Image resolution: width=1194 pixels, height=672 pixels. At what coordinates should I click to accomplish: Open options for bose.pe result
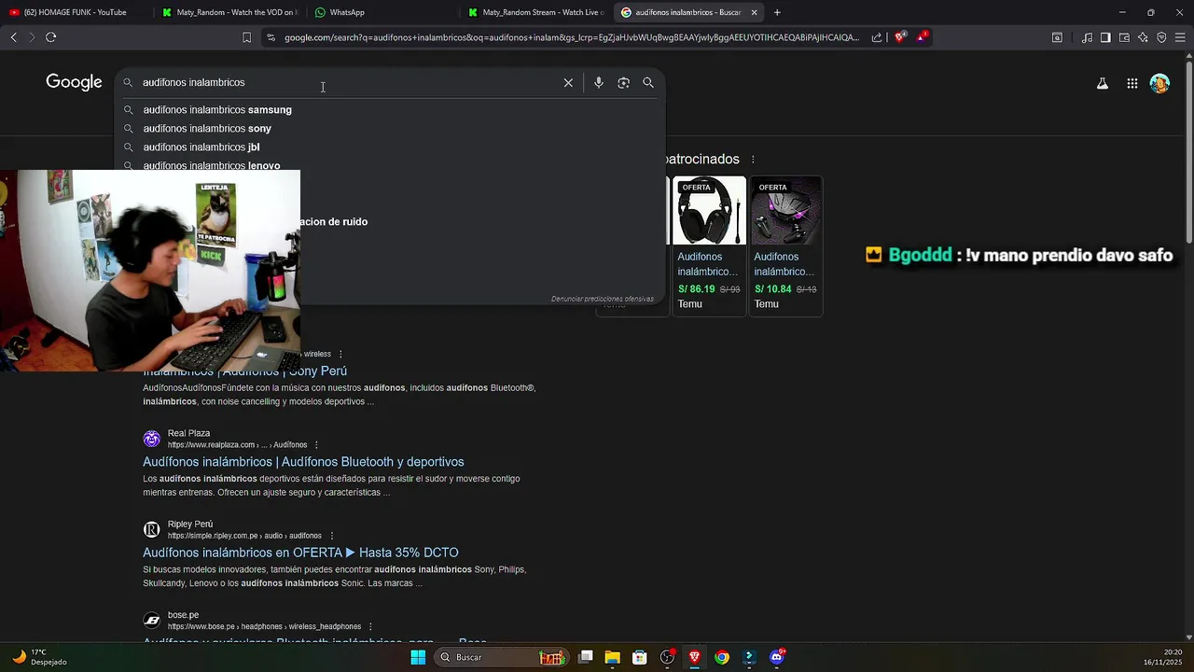[370, 626]
